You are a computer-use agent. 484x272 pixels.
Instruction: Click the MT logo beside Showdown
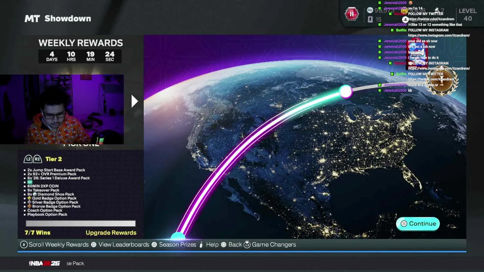click(x=32, y=19)
